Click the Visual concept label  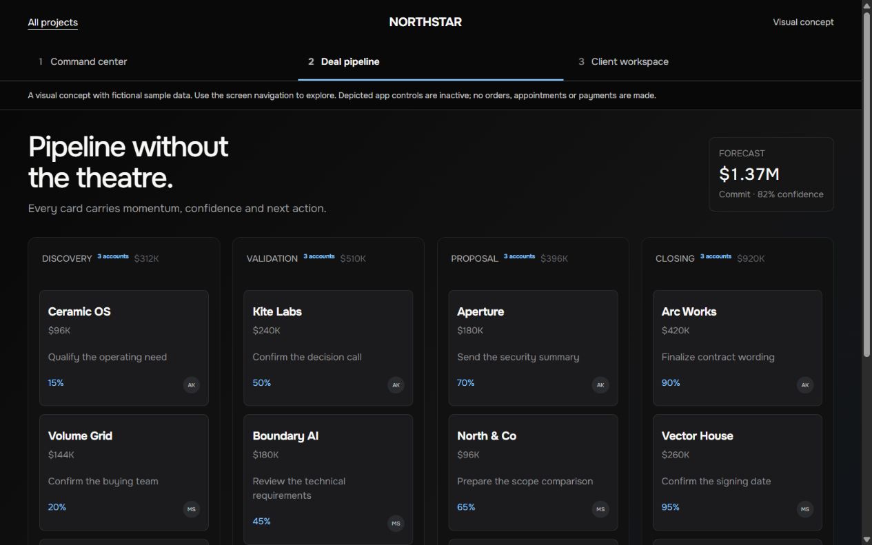[803, 22]
